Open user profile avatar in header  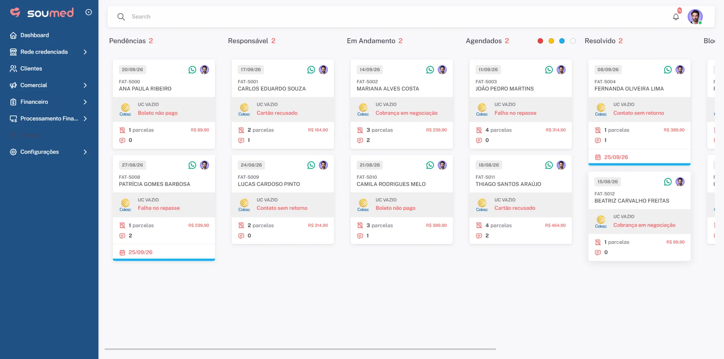(695, 17)
